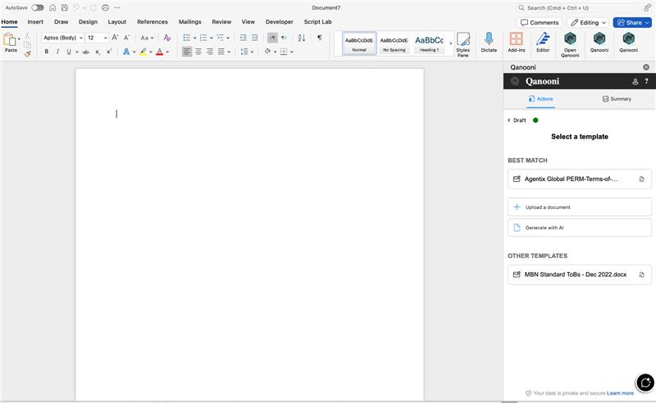Toggle the Align Left button

point(187,52)
